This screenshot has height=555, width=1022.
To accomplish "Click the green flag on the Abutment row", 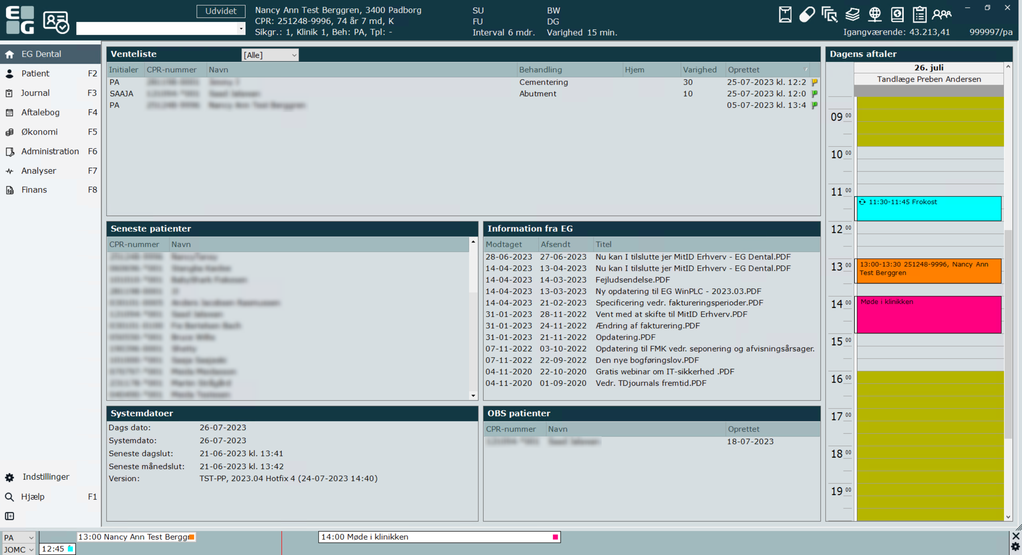I will [814, 94].
